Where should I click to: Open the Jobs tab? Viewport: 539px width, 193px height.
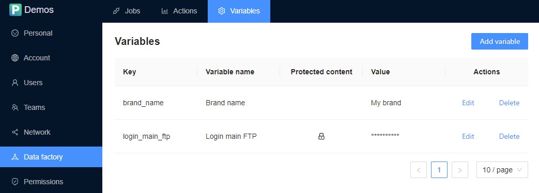127,11
